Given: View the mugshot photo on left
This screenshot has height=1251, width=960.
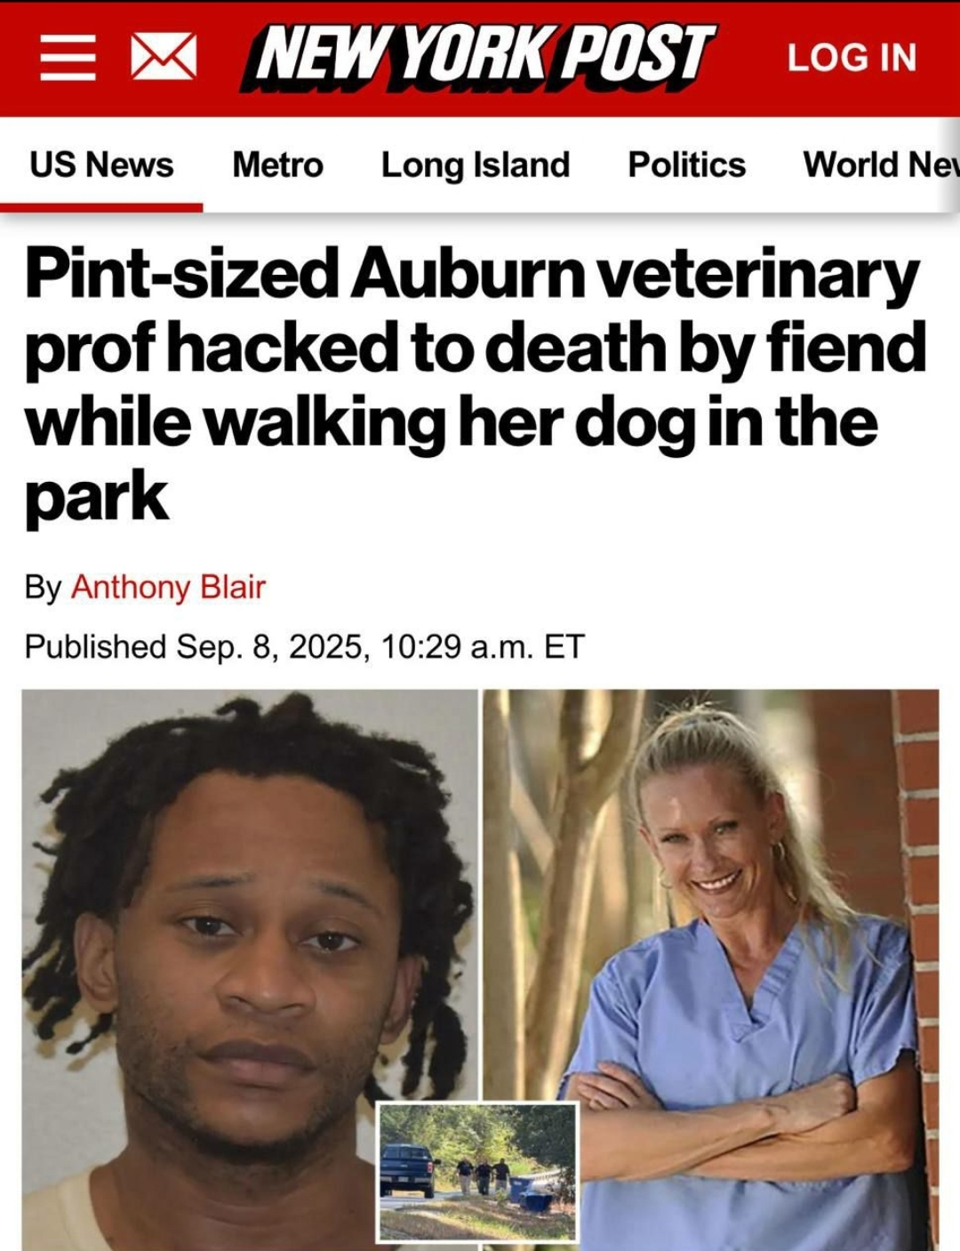Looking at the screenshot, I should [249, 969].
